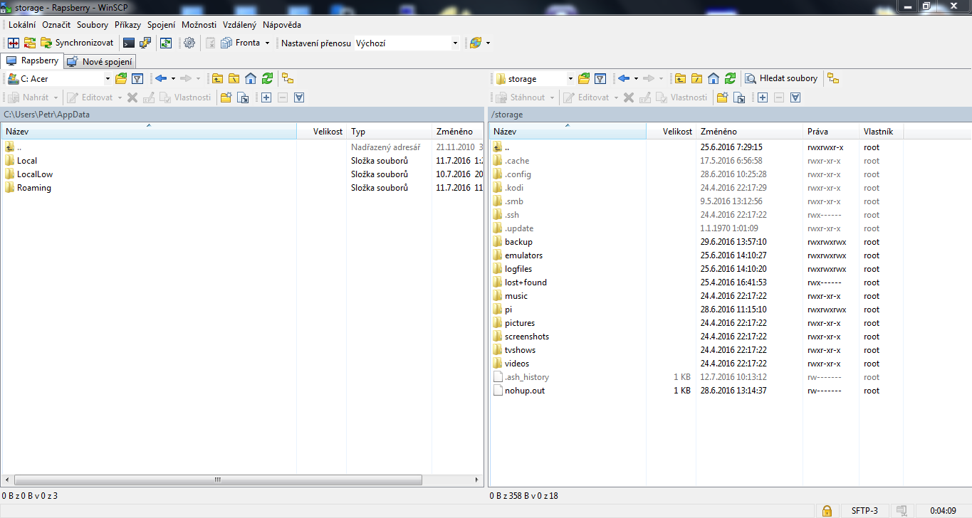
Task: Open the remote panel file filter icon
Action: coord(600,78)
